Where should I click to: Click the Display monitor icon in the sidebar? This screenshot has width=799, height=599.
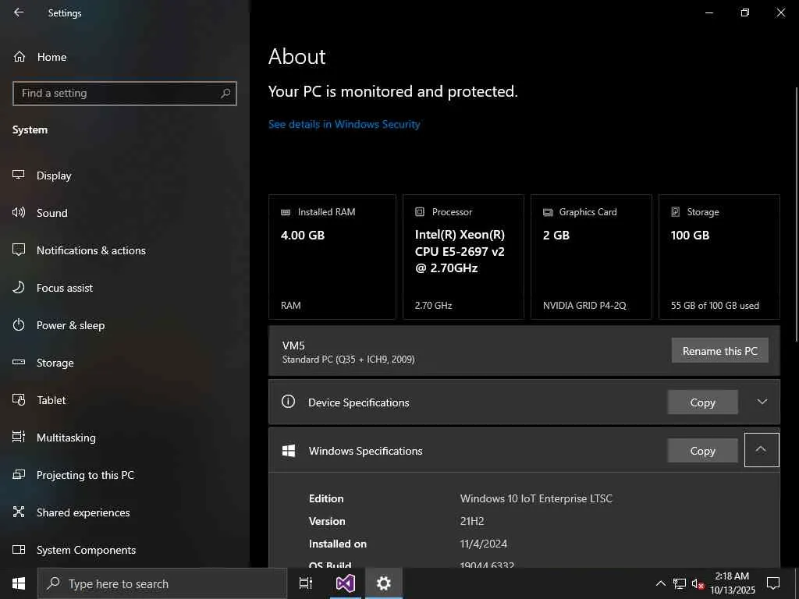[19, 175]
